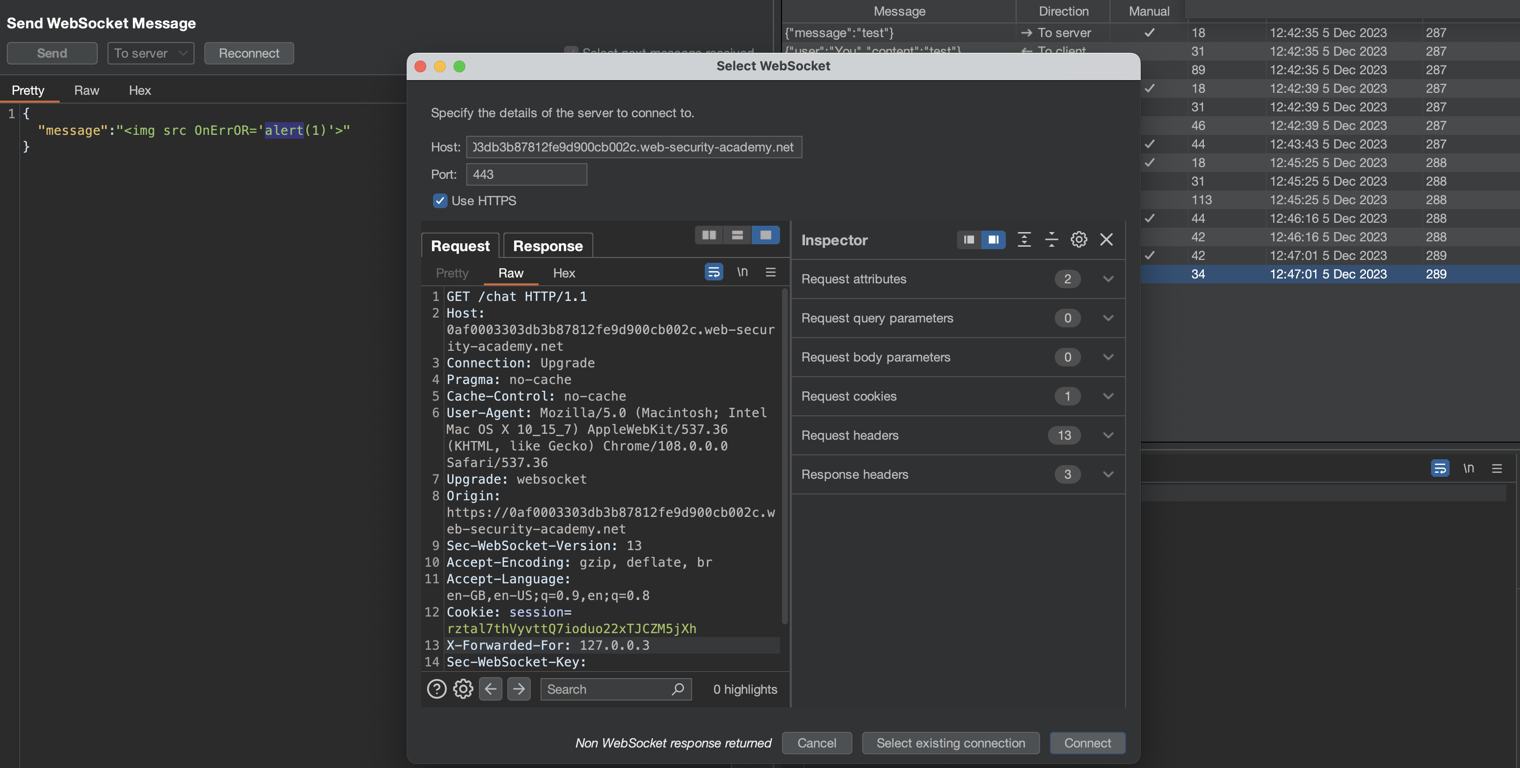Switch to the Response tab
The width and height of the screenshot is (1520, 768).
(x=547, y=246)
